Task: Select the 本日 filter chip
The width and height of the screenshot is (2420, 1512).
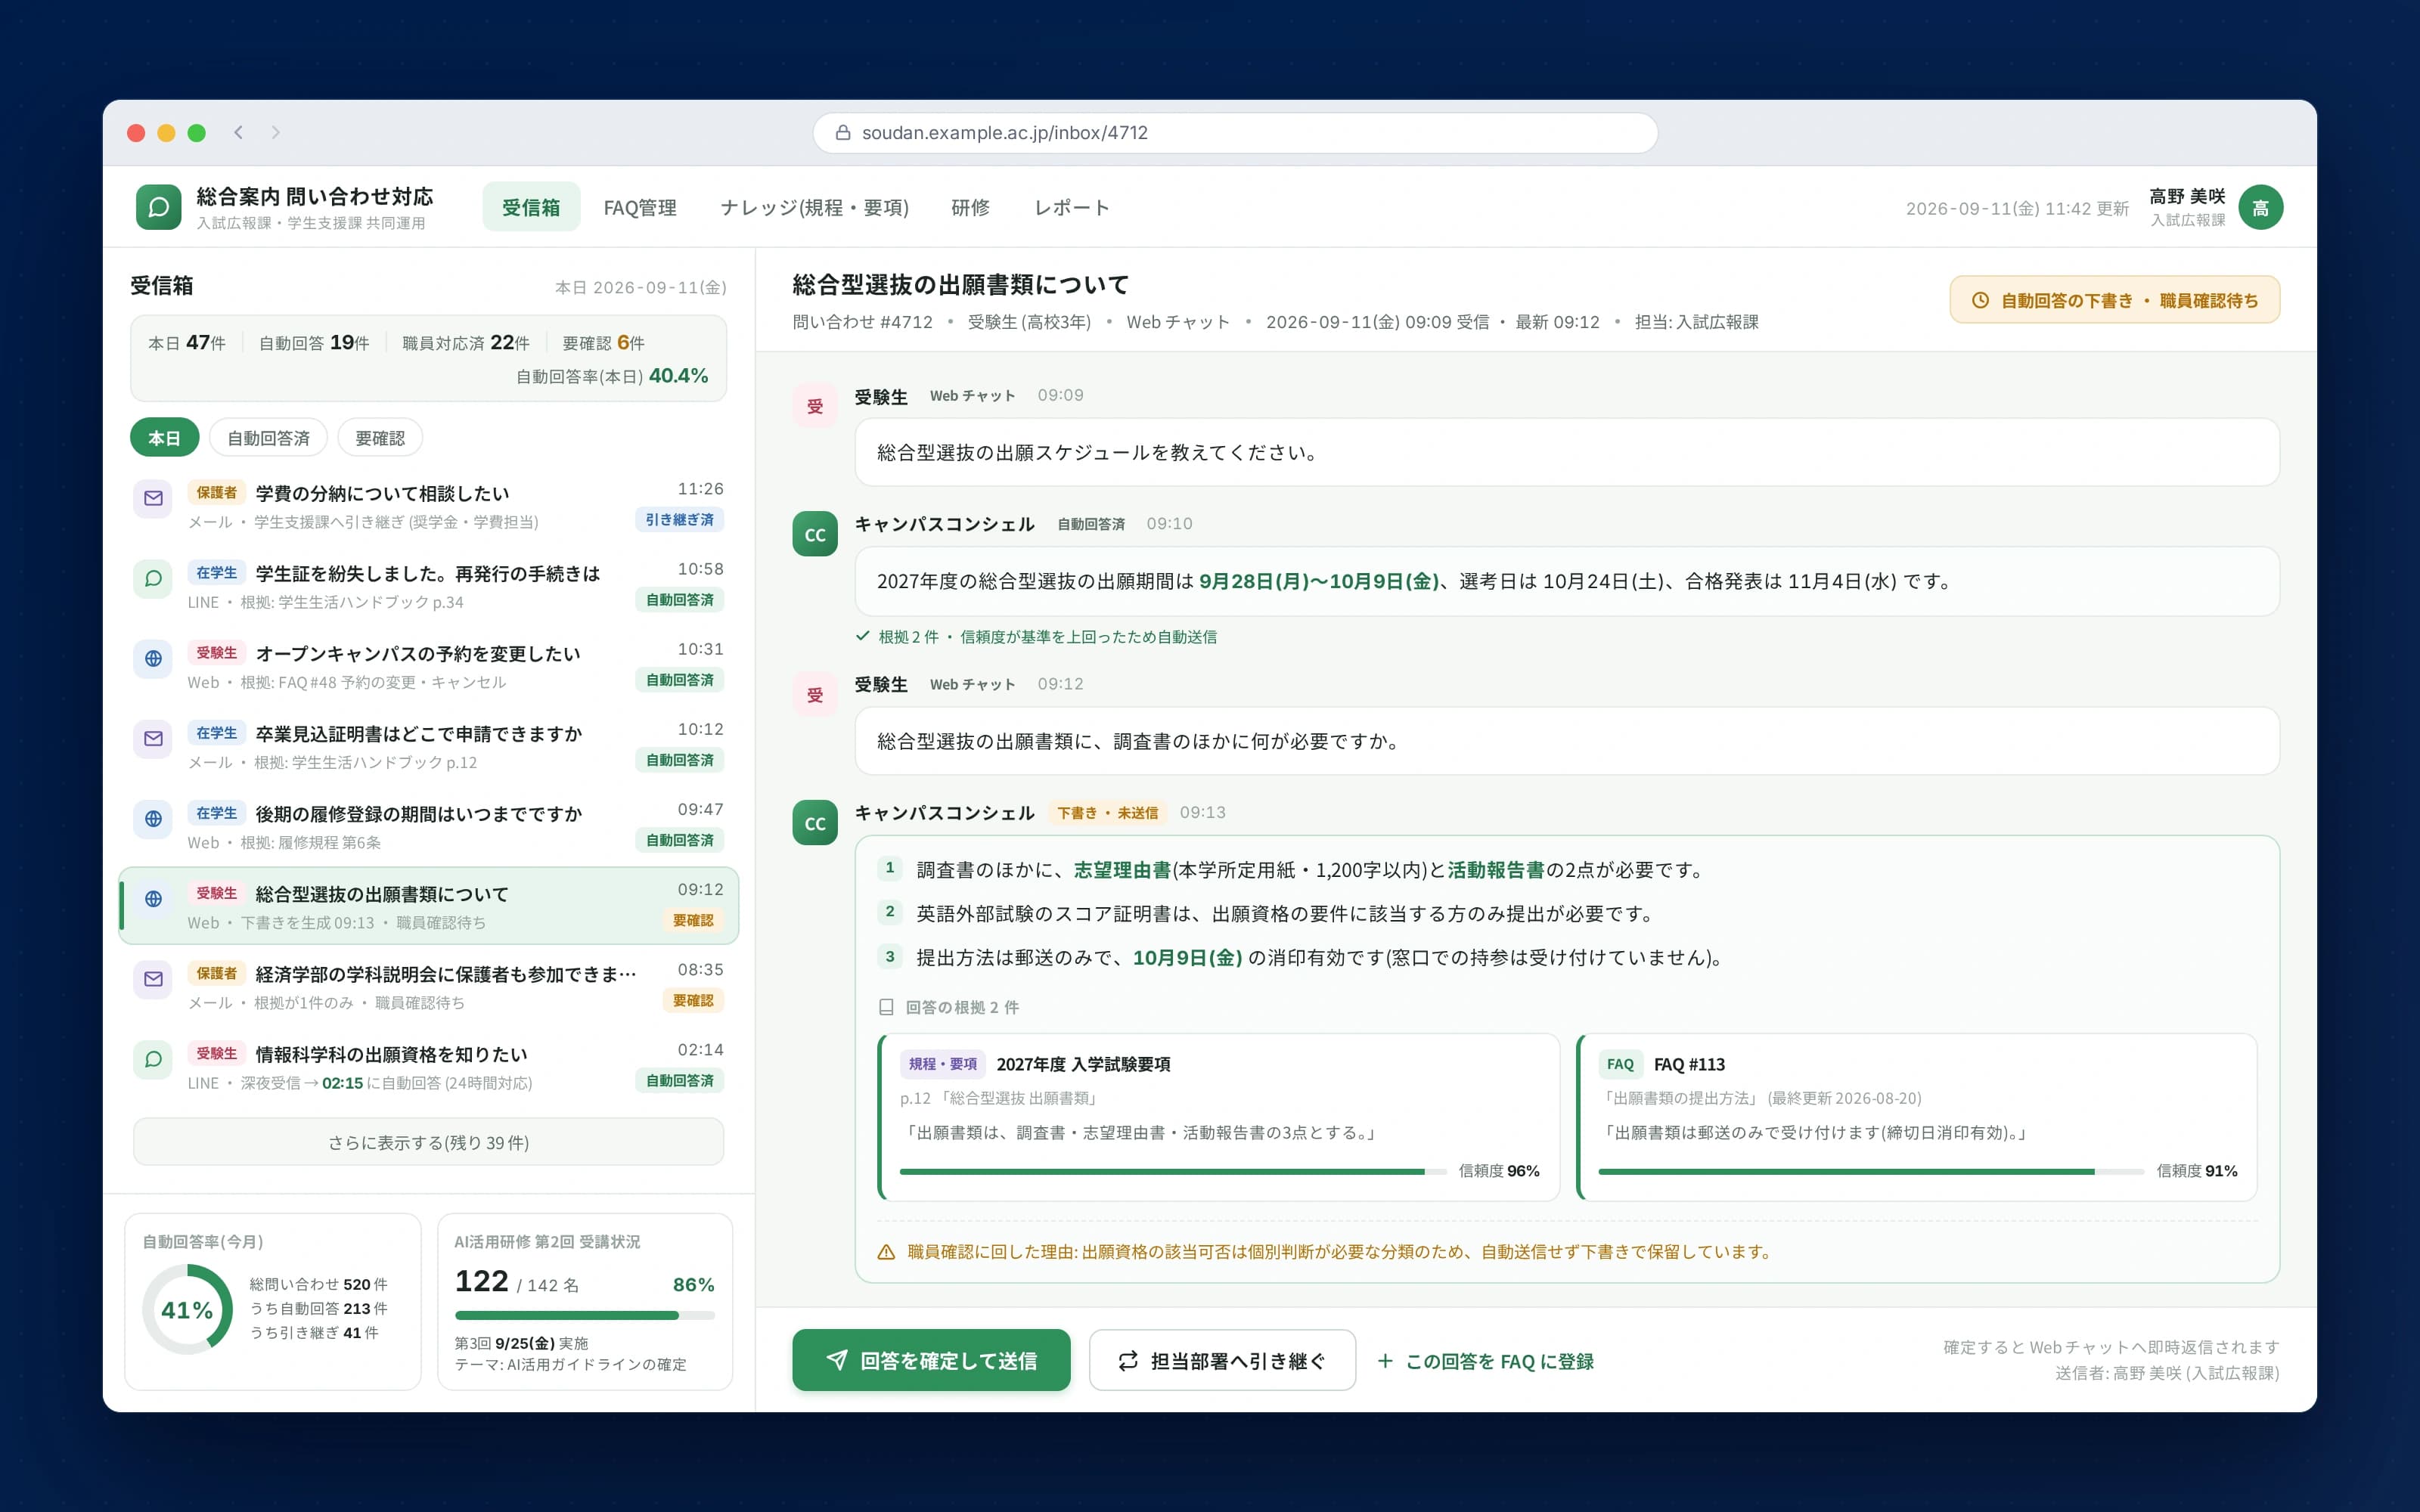Action: (164, 438)
